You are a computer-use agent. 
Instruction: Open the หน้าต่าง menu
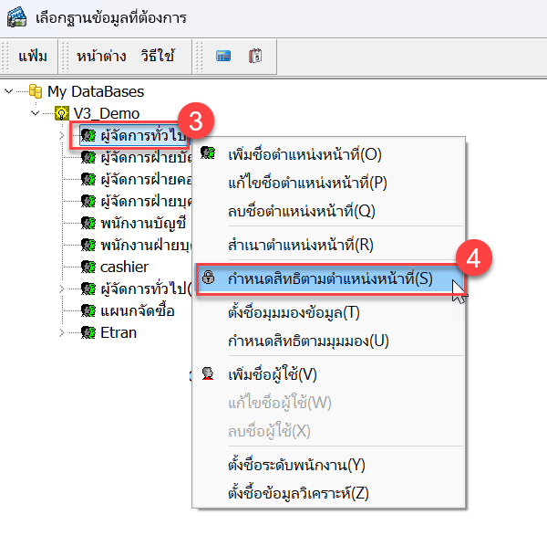pyautogui.click(x=101, y=57)
